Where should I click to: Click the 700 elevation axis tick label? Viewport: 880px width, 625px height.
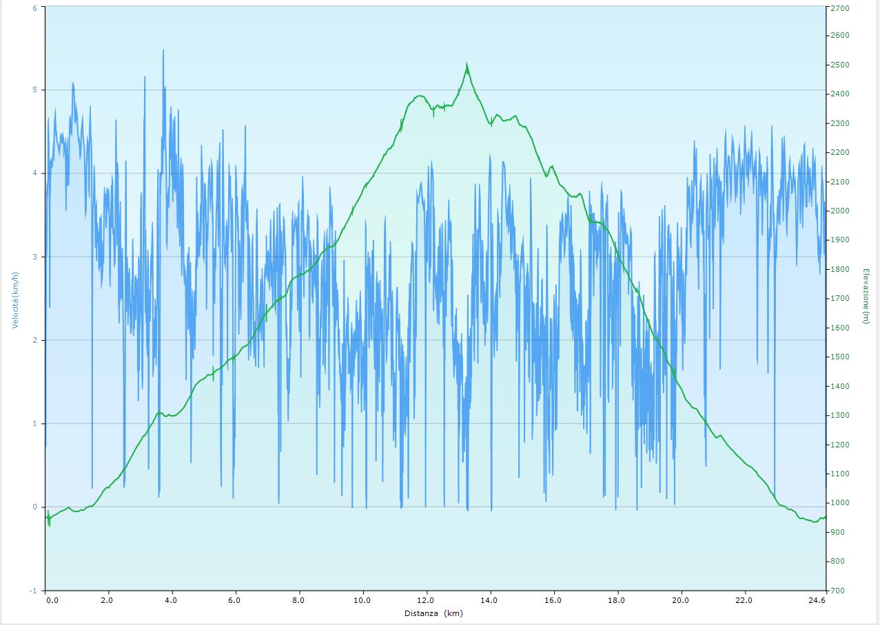coord(837,591)
